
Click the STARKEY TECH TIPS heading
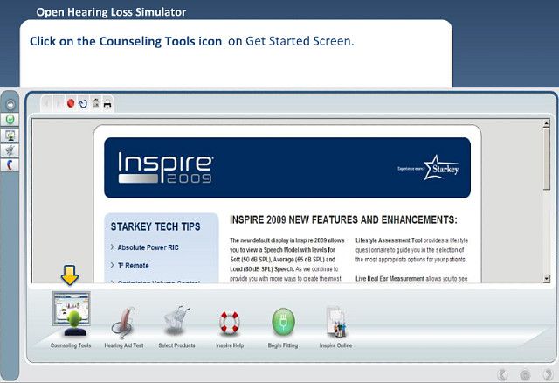tap(155, 226)
